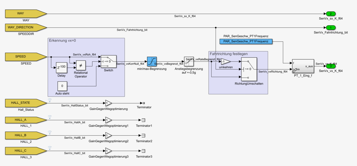Select the Delay block in Erkennung vx=0
Image resolution: width=357 pixels, height=166 pixels.
[x=61, y=67]
